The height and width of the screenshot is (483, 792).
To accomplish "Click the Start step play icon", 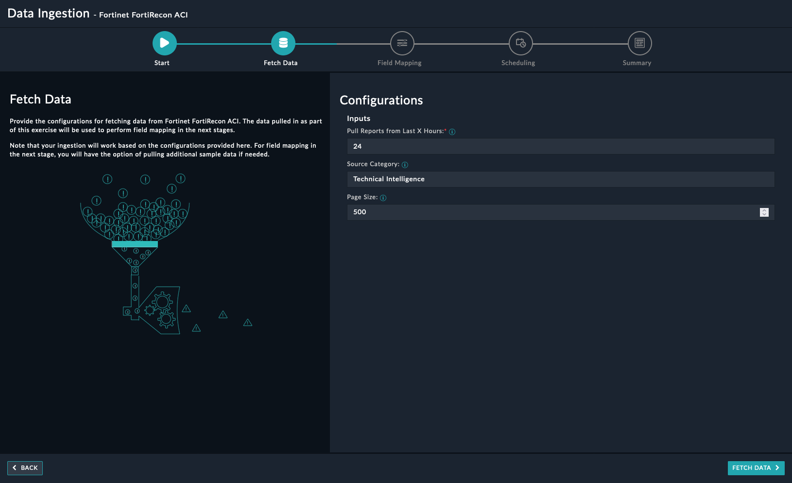I will click(x=164, y=43).
